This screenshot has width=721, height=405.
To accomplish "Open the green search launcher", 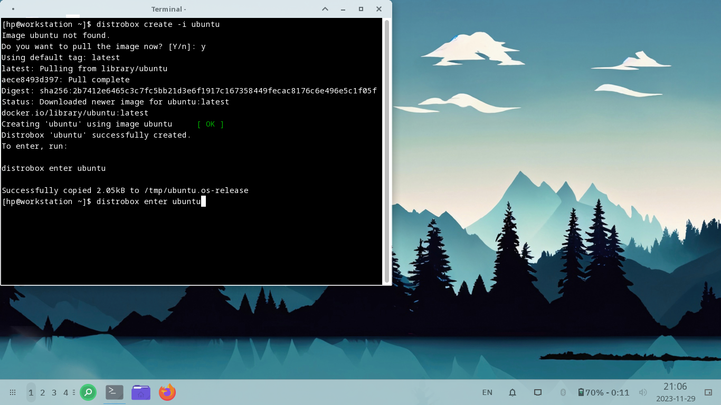I will pos(88,392).
